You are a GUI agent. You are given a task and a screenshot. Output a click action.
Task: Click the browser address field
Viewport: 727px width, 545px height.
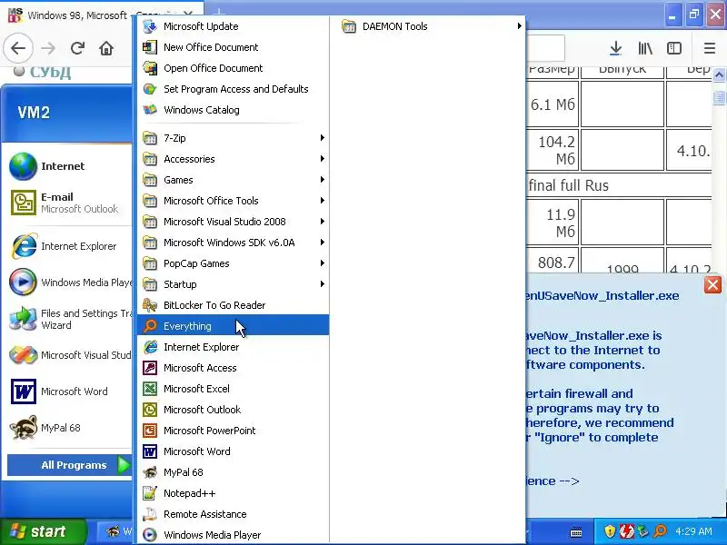545,47
